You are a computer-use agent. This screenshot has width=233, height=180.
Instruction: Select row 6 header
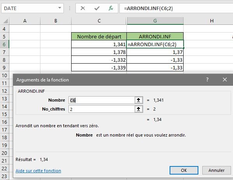click(x=4, y=44)
